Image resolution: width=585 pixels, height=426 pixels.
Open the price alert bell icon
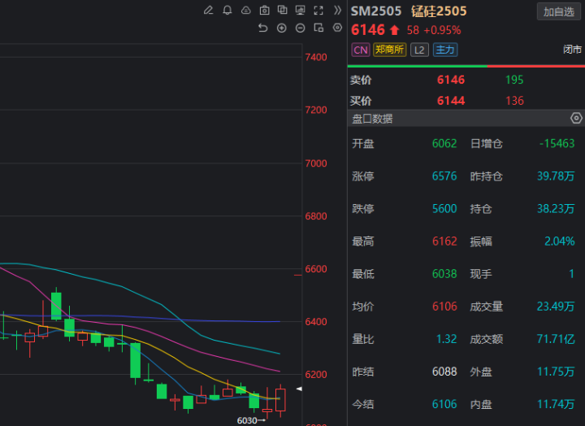click(x=227, y=11)
